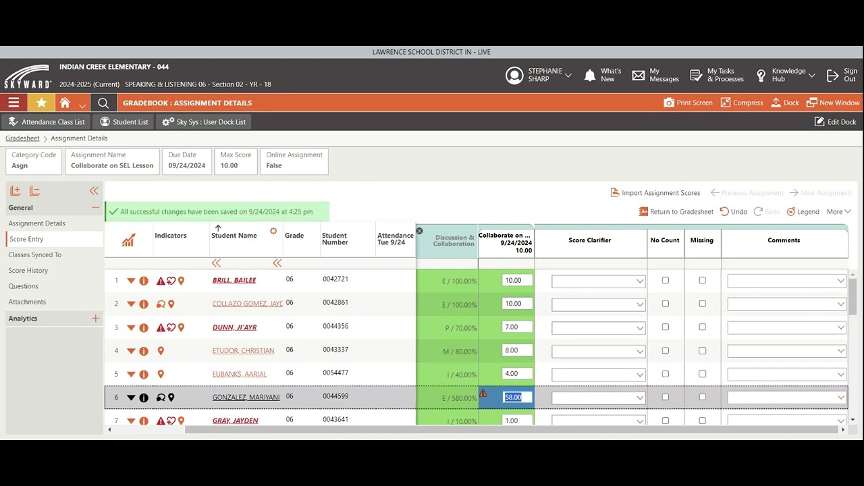Go to the home icon
864x486 pixels.
pos(65,103)
